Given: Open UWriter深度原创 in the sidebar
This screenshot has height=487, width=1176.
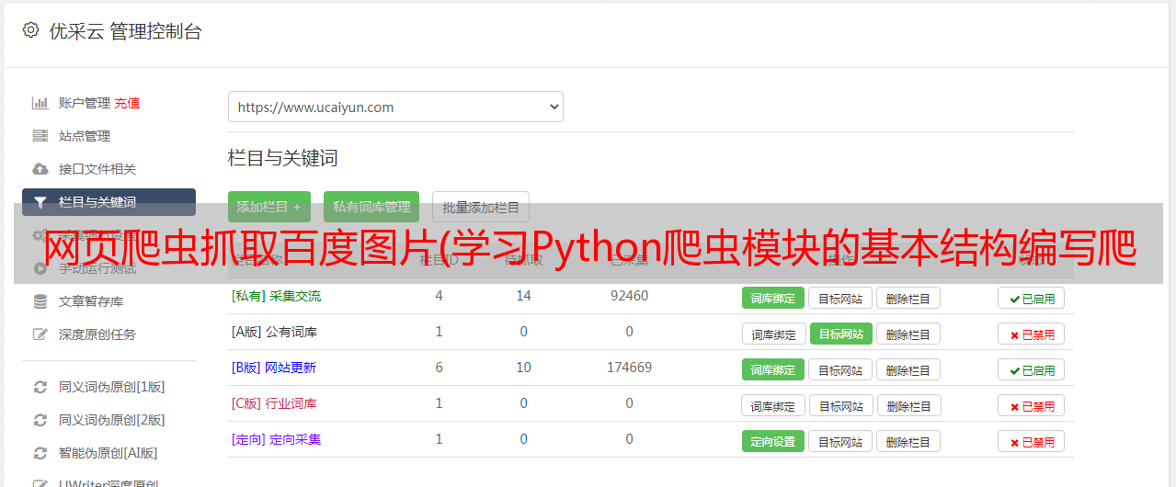Looking at the screenshot, I should click(x=108, y=483).
